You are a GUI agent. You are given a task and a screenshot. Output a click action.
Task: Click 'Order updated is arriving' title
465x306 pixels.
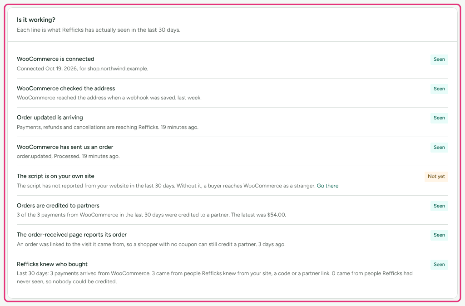[50, 118]
